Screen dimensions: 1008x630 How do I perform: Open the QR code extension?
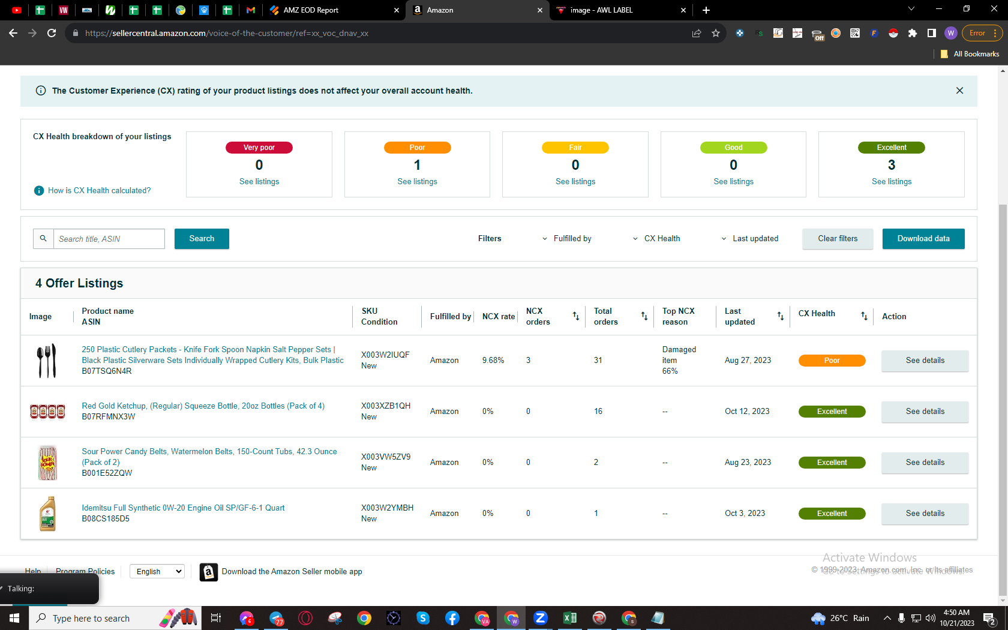(x=855, y=33)
